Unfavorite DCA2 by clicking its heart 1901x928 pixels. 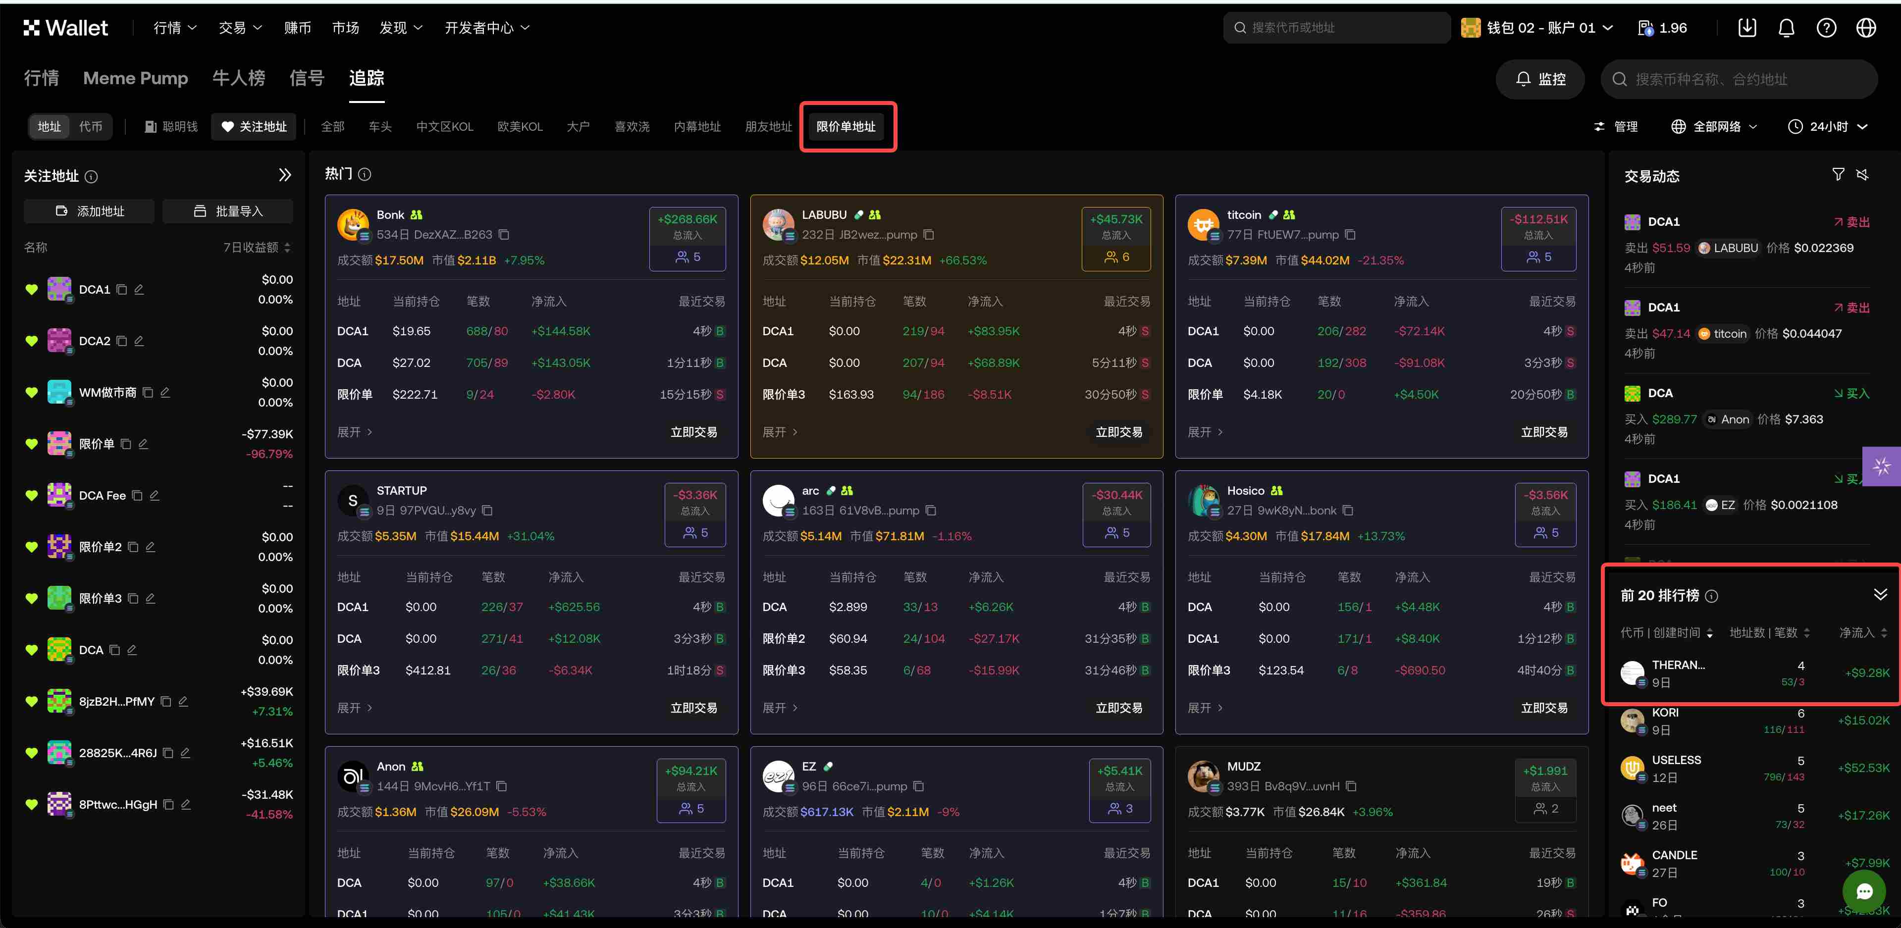[x=31, y=341]
